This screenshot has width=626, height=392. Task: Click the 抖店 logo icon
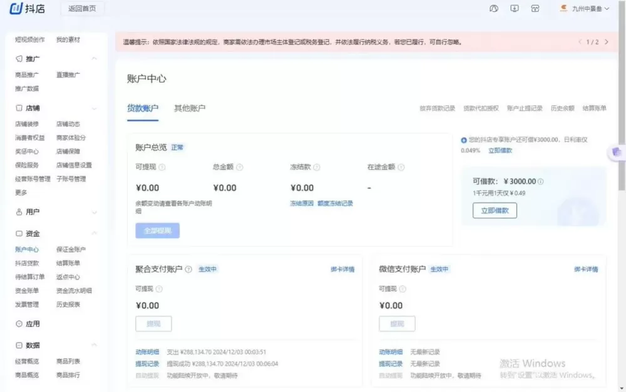coord(16,8)
